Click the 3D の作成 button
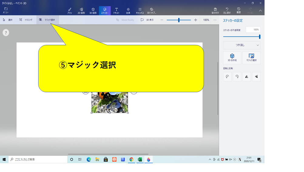 [232, 58]
